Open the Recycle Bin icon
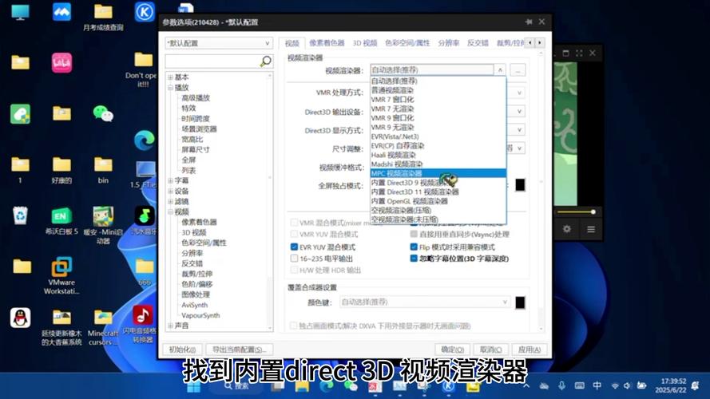The image size is (710, 399). (x=21, y=215)
